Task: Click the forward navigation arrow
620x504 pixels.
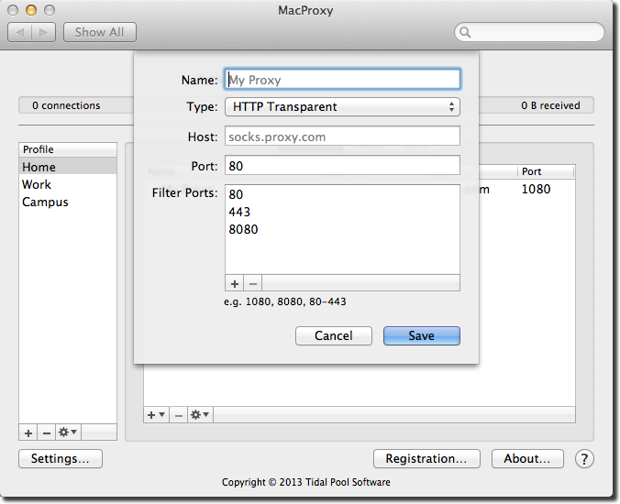Action: tap(43, 32)
